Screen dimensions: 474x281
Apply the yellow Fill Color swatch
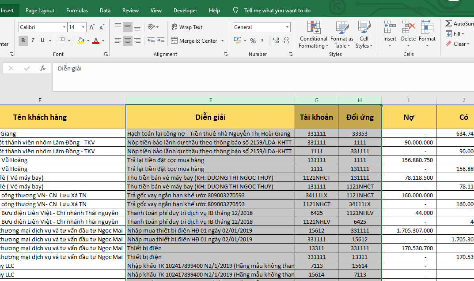tap(80, 41)
